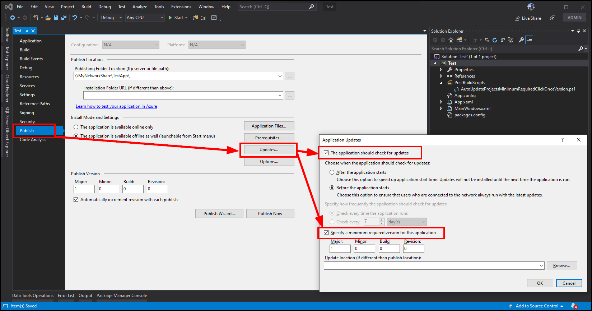592x311 pixels.
Task: Click the Publish Now button
Action: point(270,214)
